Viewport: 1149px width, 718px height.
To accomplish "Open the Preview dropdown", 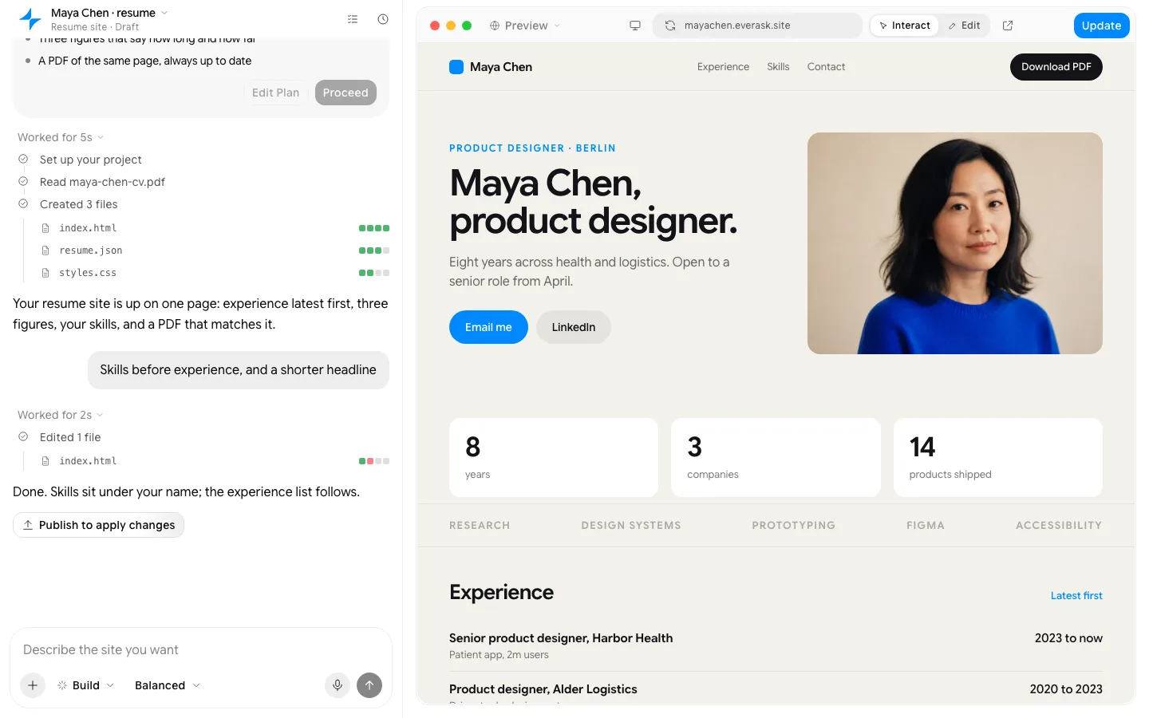I will [525, 26].
